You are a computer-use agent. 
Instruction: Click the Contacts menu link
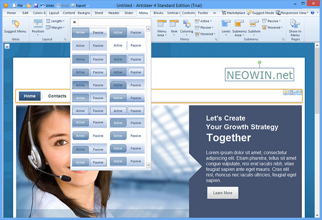tap(57, 96)
